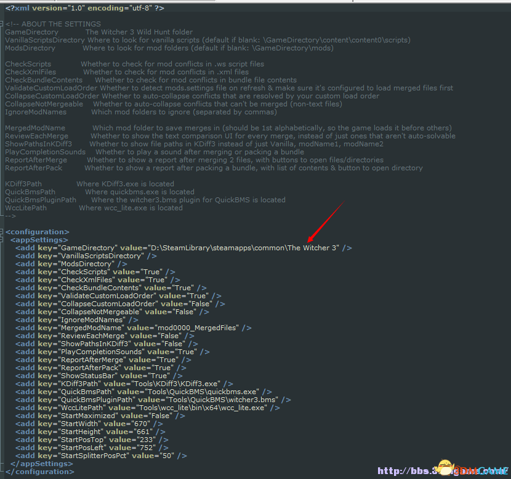This screenshot has width=511, height=479.
Task: Click the key="CheckBundleContents" value="True" line
Action: point(111,288)
